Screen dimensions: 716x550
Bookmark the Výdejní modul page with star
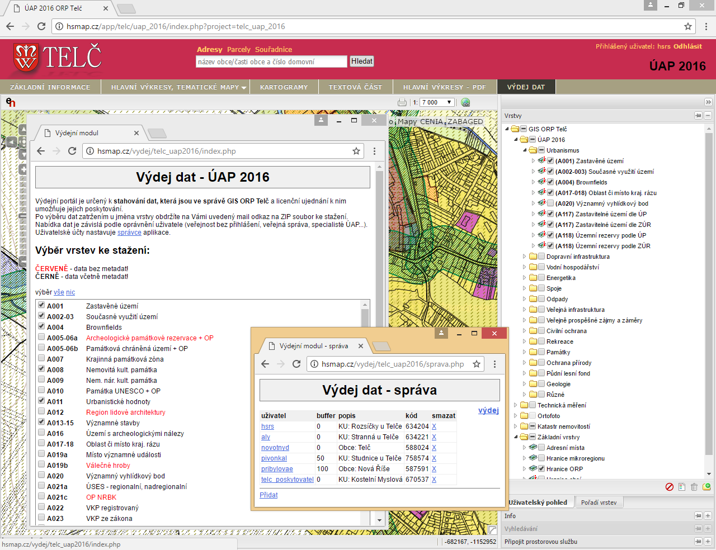point(356,151)
